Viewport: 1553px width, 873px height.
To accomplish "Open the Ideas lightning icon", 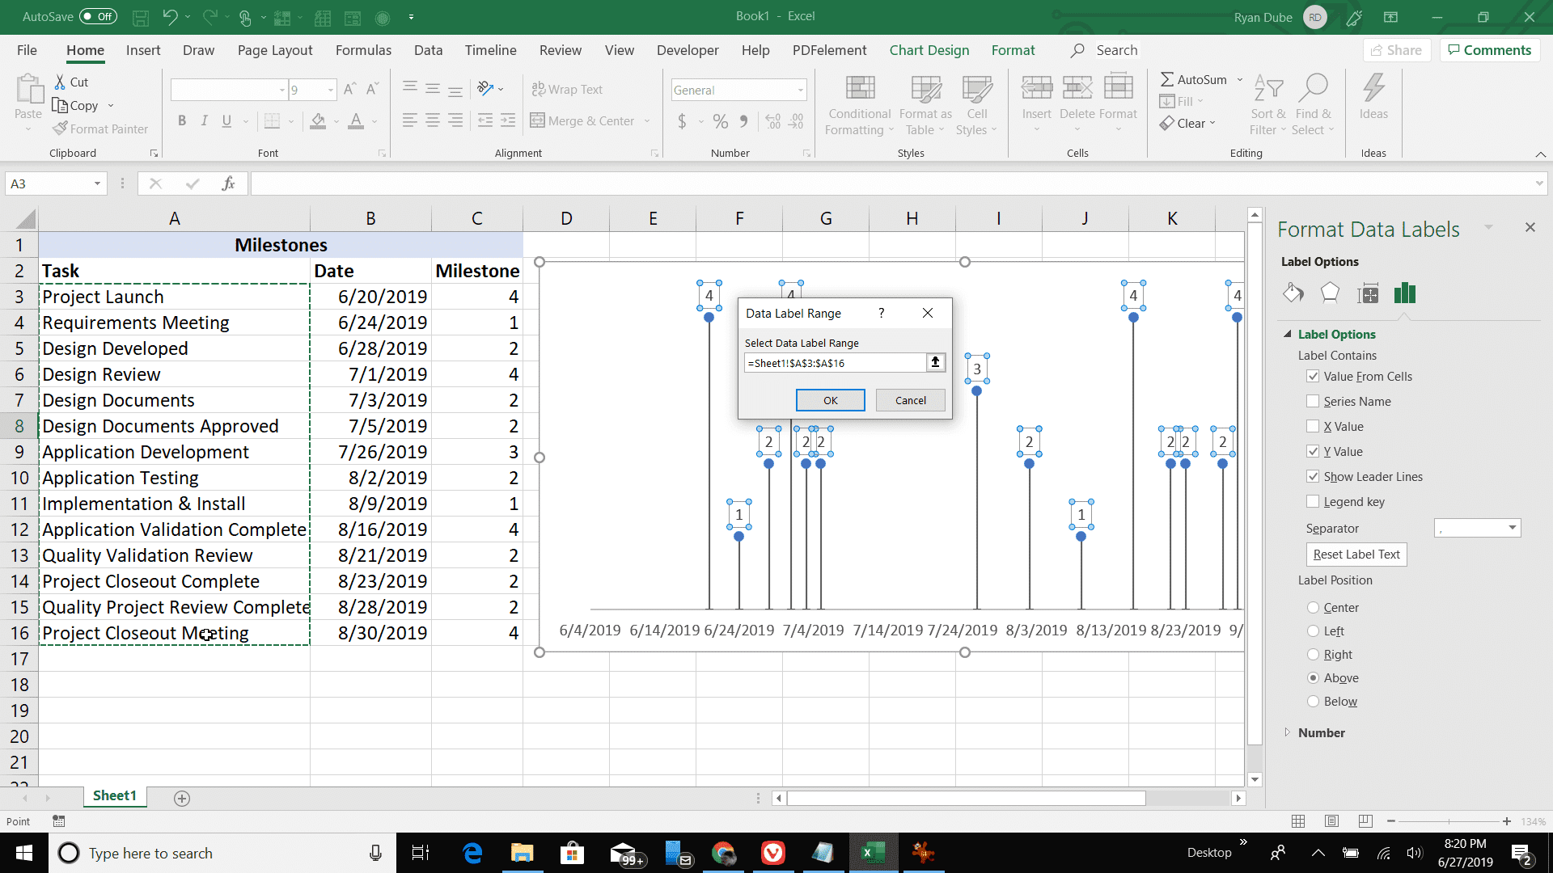I will (x=1373, y=89).
